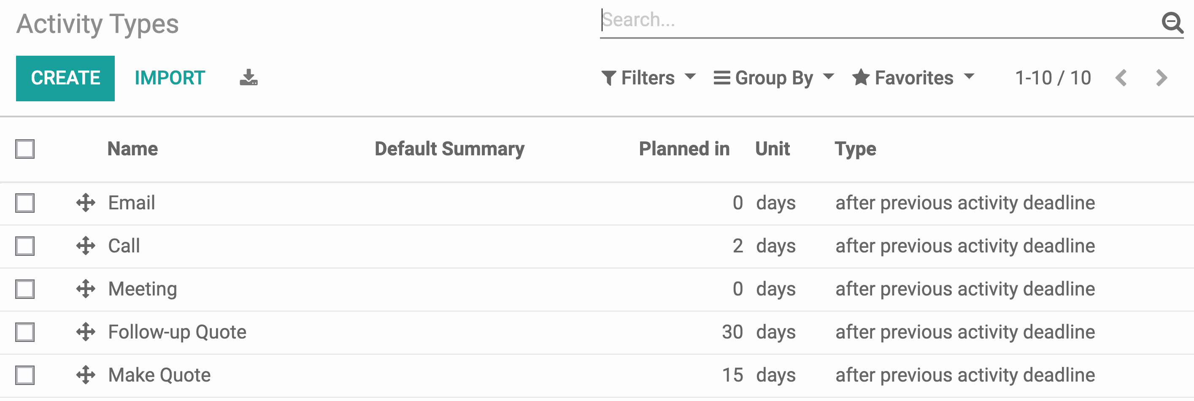Click the search magnifier icon

point(1172,22)
